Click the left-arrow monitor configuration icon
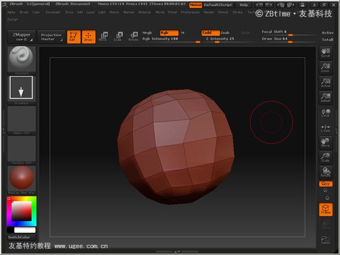 [x=281, y=5]
